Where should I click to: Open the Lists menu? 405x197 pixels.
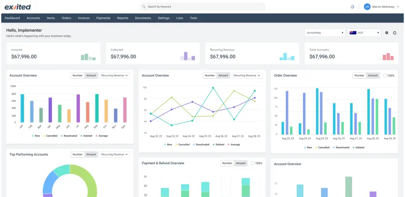(180, 18)
